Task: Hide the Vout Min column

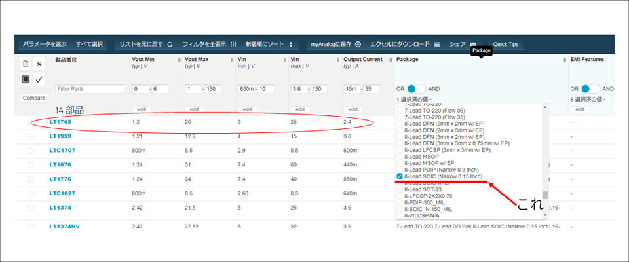Action: coord(142,109)
